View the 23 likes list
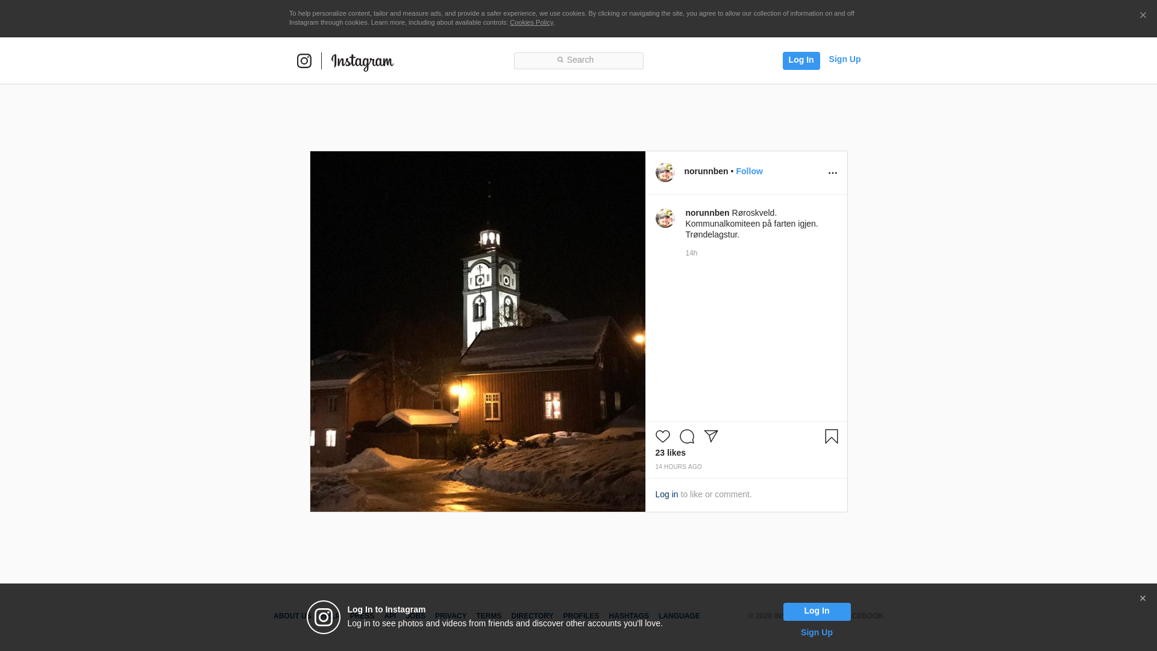This screenshot has height=651, width=1157. pyautogui.click(x=671, y=453)
